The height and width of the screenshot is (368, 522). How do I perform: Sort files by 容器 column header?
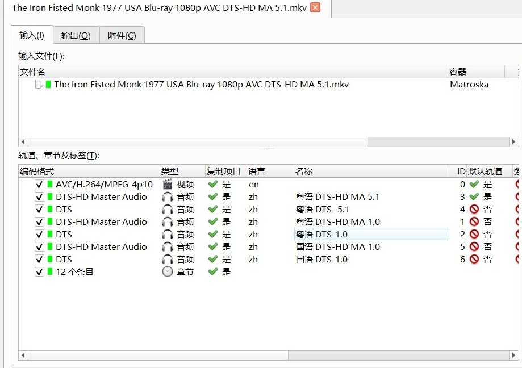pyautogui.click(x=476, y=72)
